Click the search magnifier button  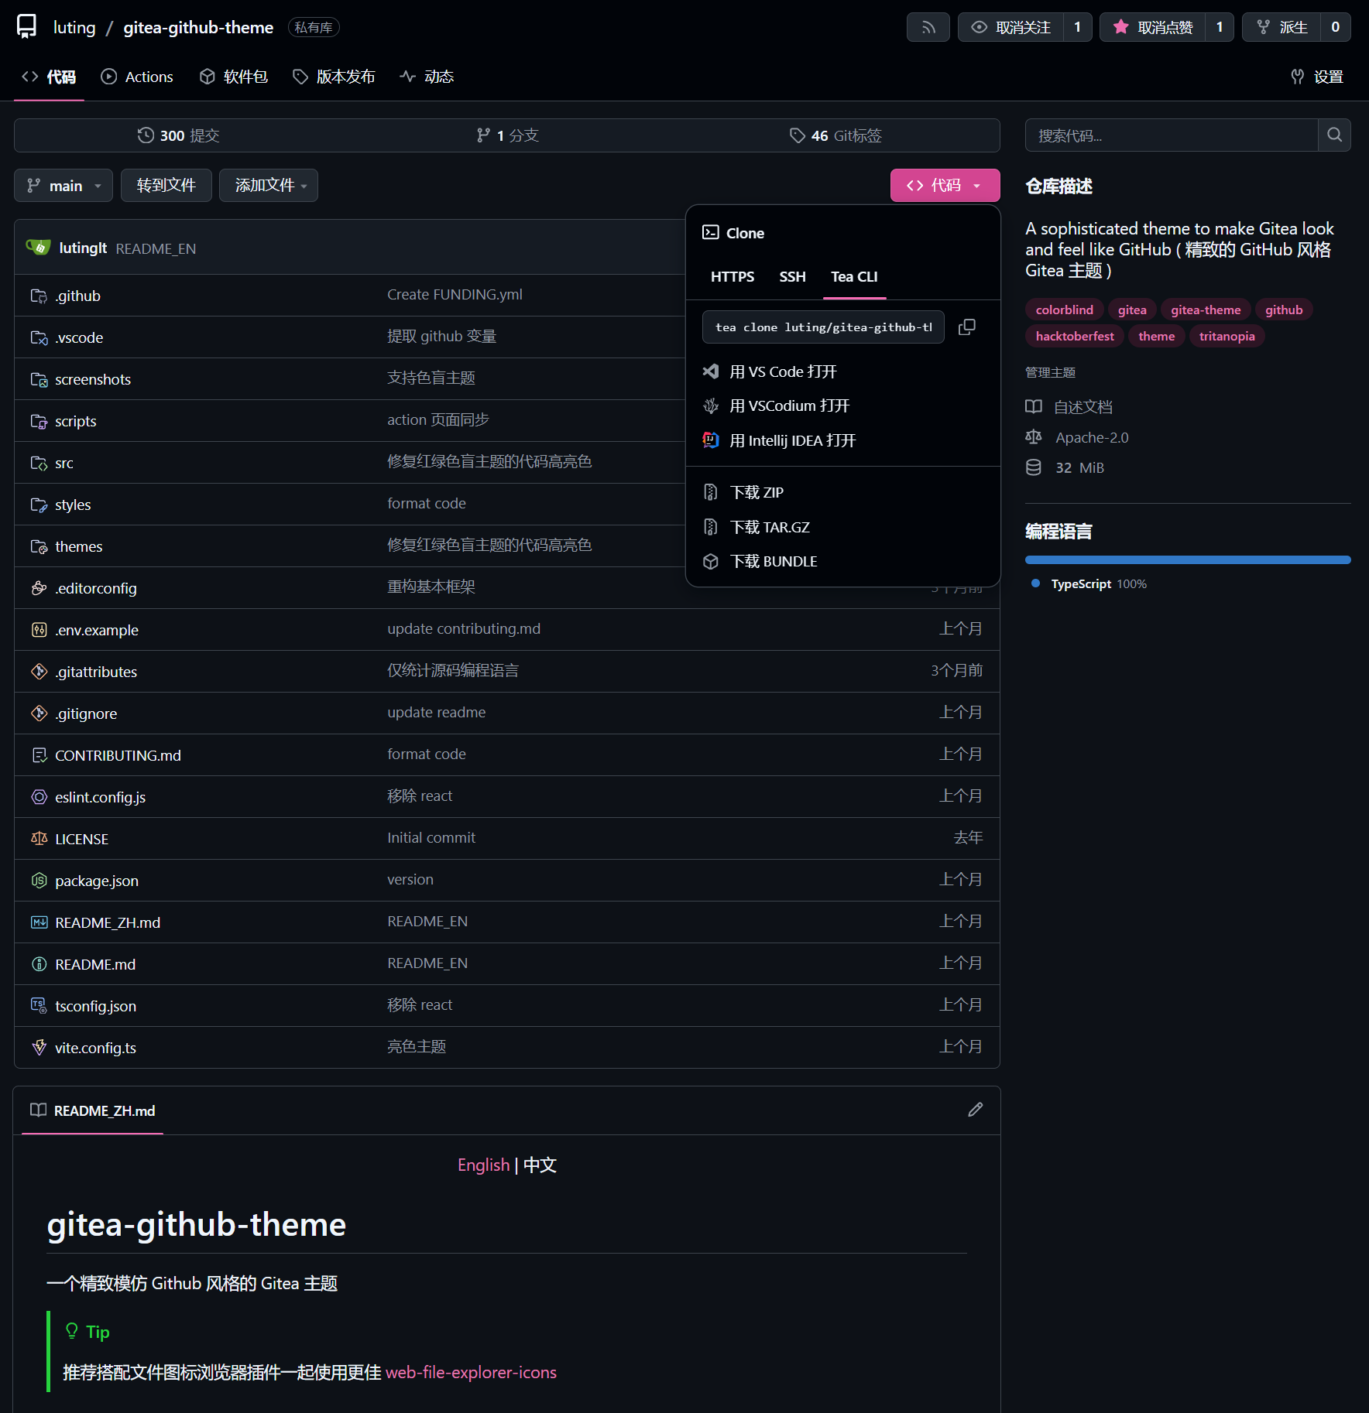point(1334,135)
